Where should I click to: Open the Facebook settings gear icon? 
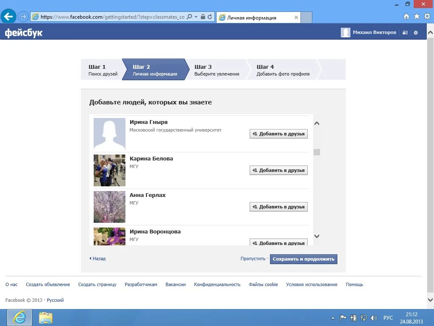click(416, 32)
